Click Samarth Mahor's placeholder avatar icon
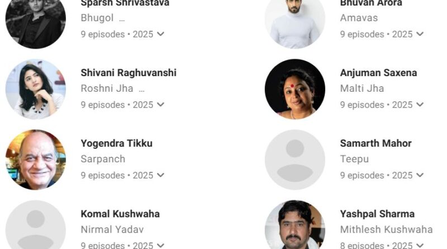Image resolution: width=447 pixels, height=249 pixels. [295, 159]
